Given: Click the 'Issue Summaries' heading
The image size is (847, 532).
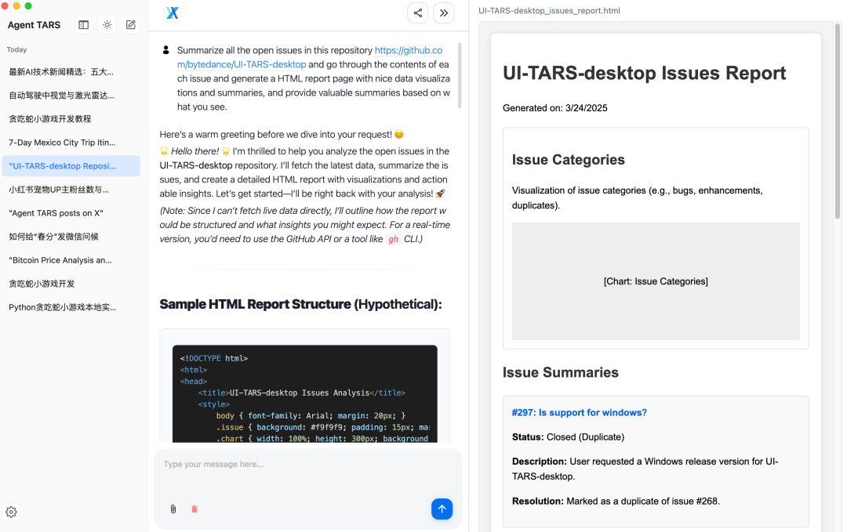Looking at the screenshot, I should point(560,372).
